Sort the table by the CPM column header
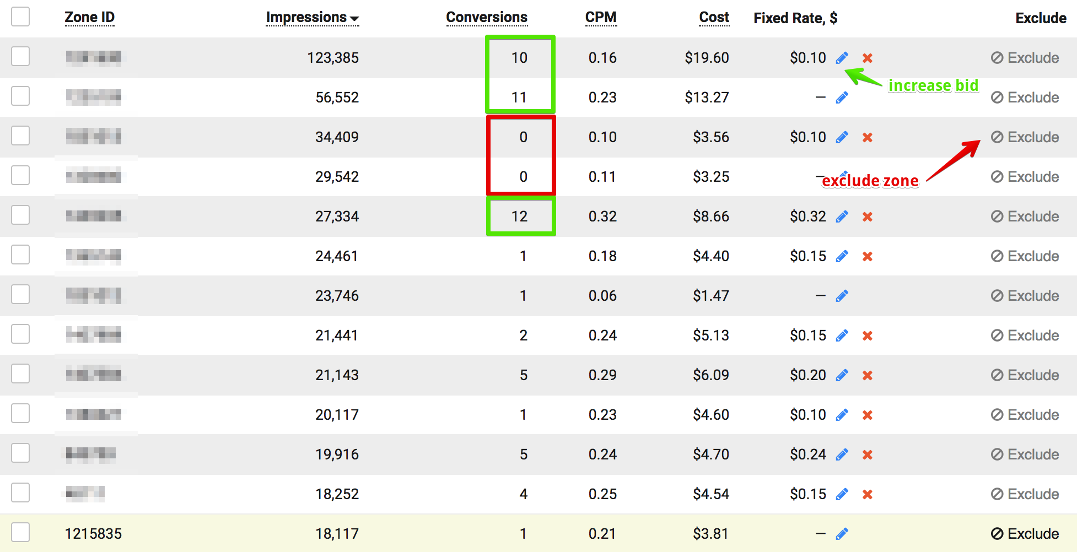This screenshot has height=552, width=1077. click(x=600, y=18)
